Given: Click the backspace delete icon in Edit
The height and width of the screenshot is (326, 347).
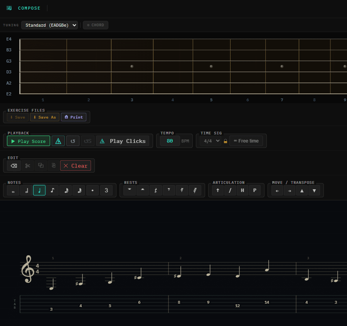Looking at the screenshot, I should coord(14,166).
